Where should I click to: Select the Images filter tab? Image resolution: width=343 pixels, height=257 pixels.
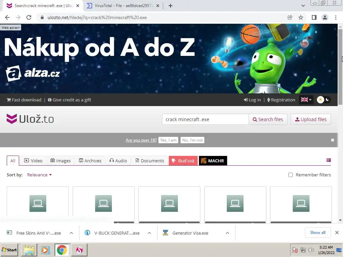(61, 161)
